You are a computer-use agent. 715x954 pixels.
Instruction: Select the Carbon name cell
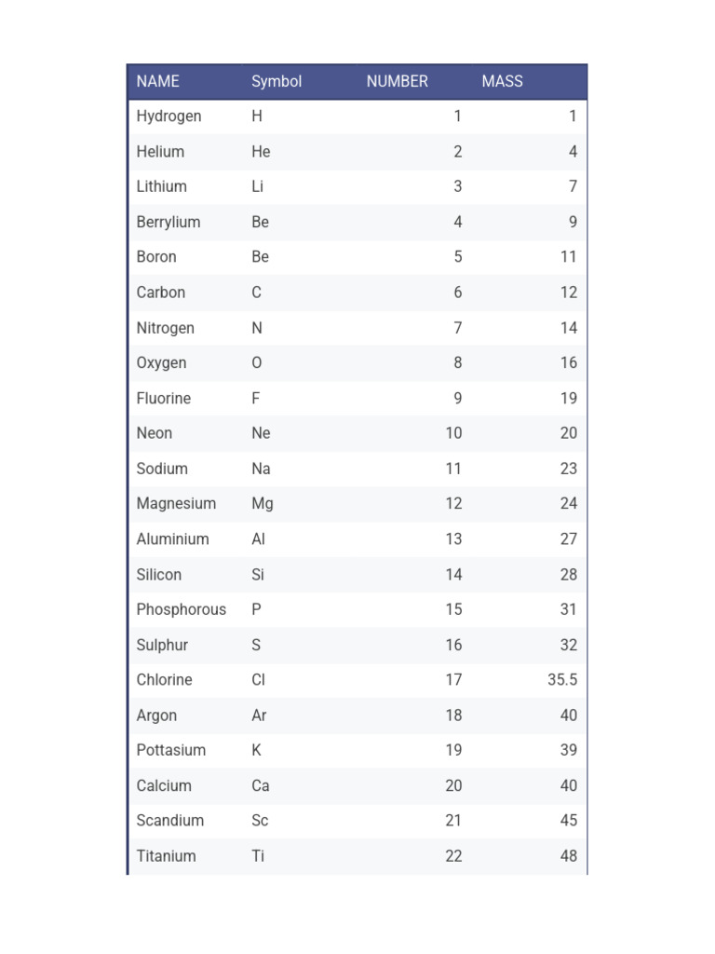(160, 292)
